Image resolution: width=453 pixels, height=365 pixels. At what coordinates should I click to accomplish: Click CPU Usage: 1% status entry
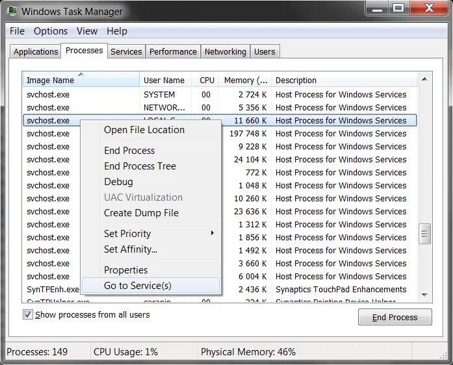coord(125,352)
